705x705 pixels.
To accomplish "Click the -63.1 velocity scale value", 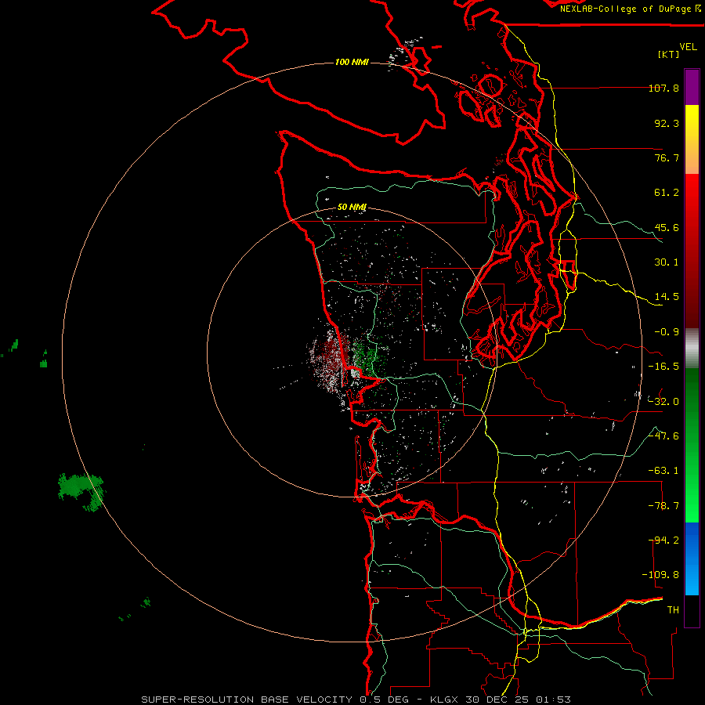I will (x=663, y=471).
